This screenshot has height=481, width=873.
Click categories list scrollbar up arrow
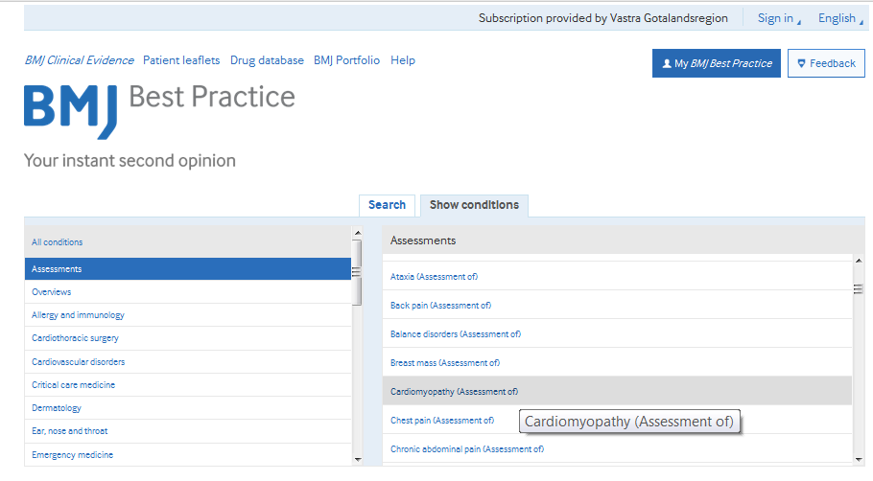tap(358, 233)
